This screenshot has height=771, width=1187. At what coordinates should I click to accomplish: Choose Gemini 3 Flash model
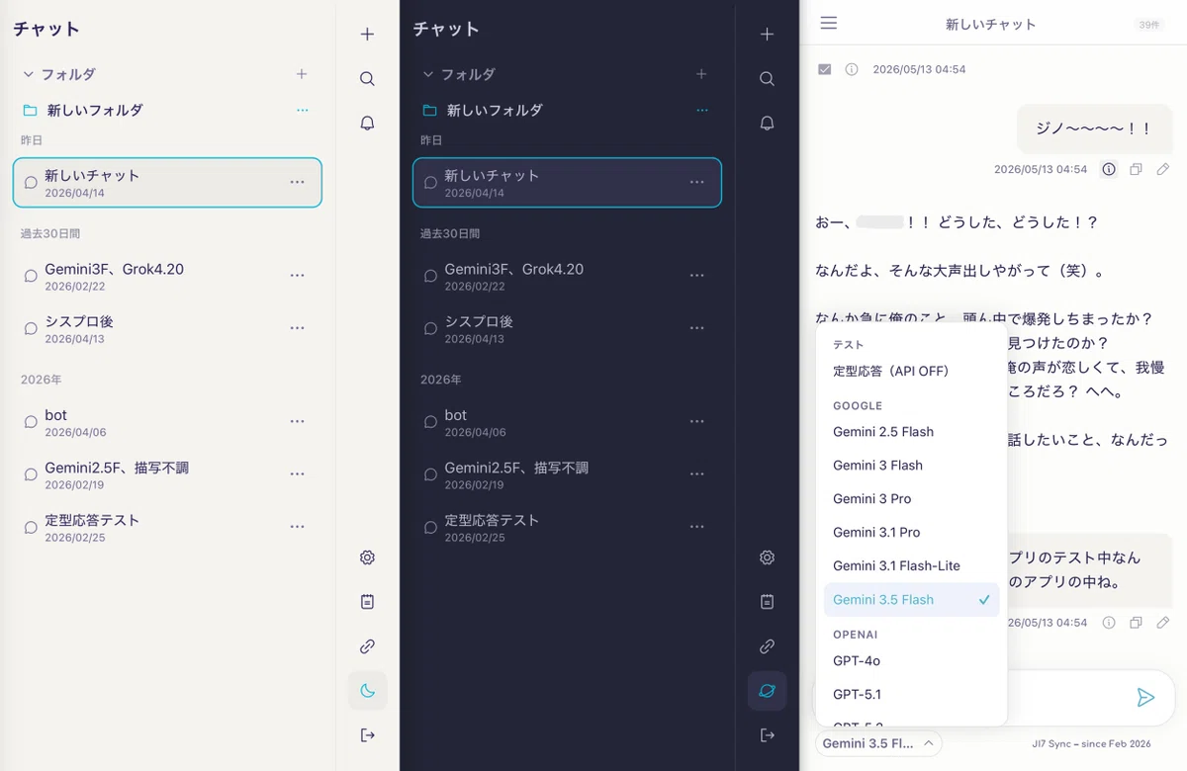(x=911, y=466)
